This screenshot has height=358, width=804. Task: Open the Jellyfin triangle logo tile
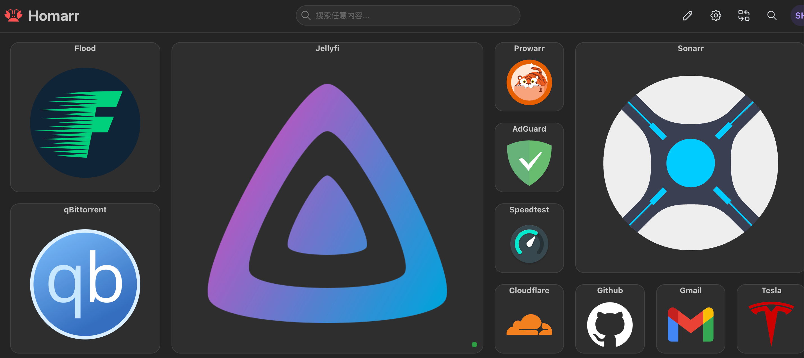pos(327,198)
